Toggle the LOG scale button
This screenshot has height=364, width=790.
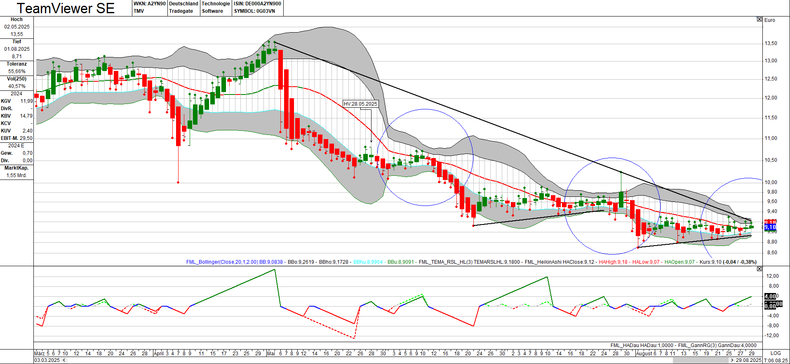pos(776,353)
